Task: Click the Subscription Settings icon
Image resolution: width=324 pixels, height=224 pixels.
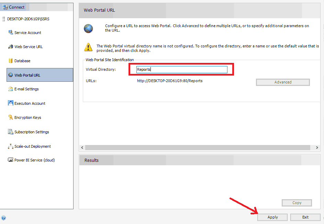Action: tap(10, 132)
